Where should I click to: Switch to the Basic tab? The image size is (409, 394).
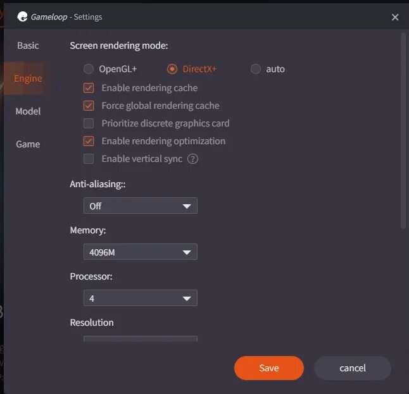(28, 46)
